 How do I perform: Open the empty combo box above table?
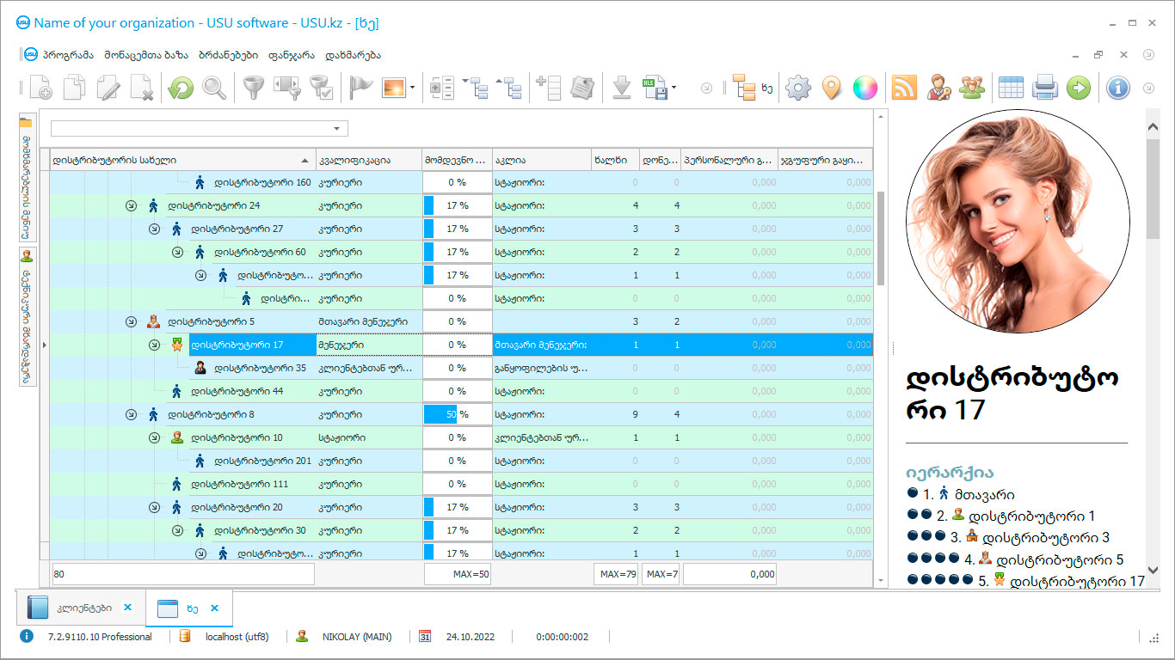point(200,129)
